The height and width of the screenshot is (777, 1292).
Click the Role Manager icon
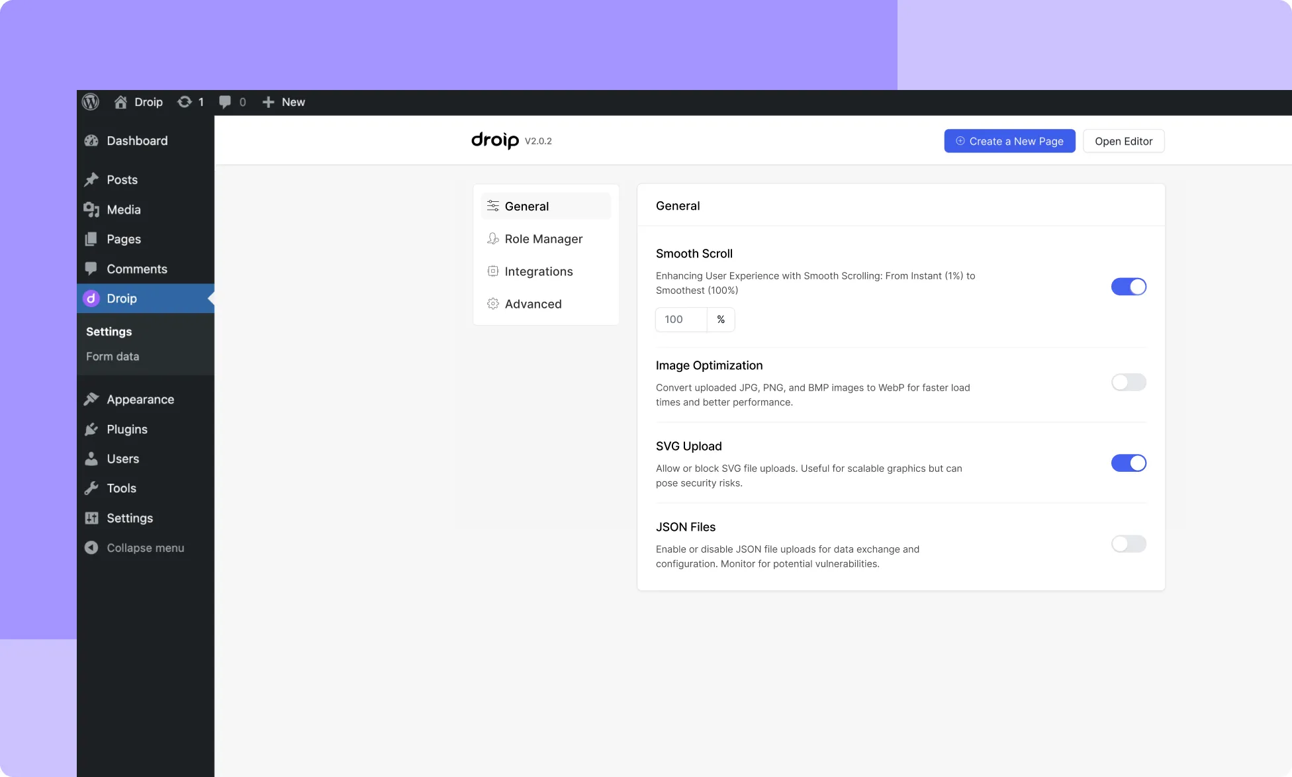(x=491, y=238)
